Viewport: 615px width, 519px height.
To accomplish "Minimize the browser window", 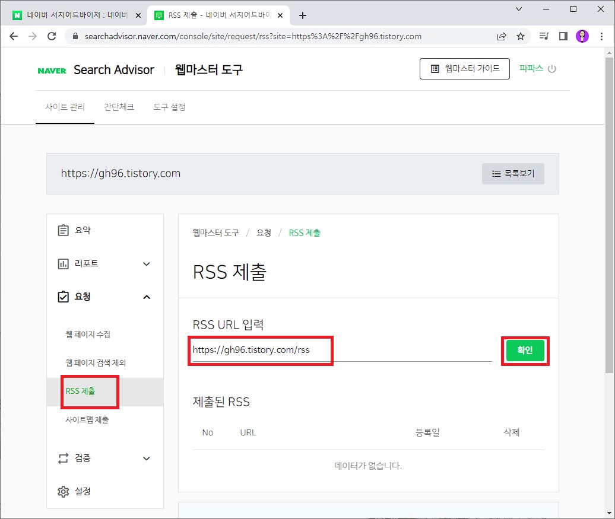I will 546,9.
